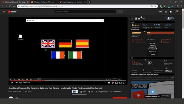
Task: Switch to theater mode
Action: coord(120,83)
